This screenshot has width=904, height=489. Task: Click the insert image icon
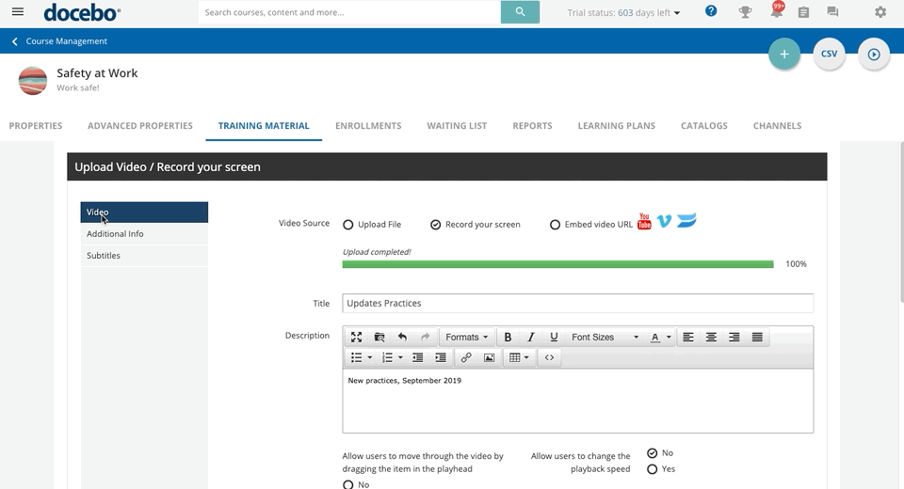click(x=489, y=357)
